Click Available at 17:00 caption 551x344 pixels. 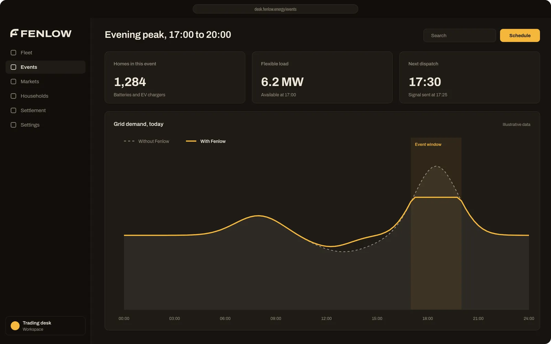click(279, 95)
